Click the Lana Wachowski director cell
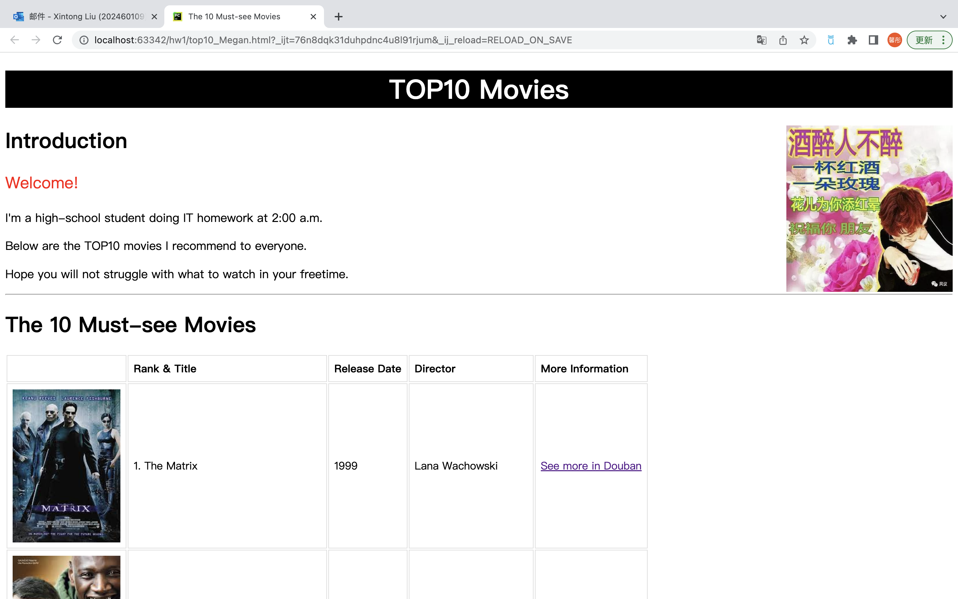Image resolution: width=958 pixels, height=599 pixels. 471,466
